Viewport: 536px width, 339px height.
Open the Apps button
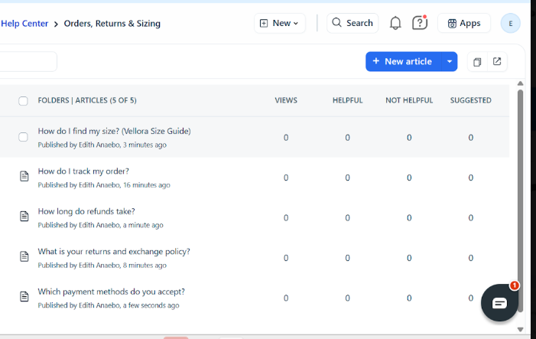[464, 23]
